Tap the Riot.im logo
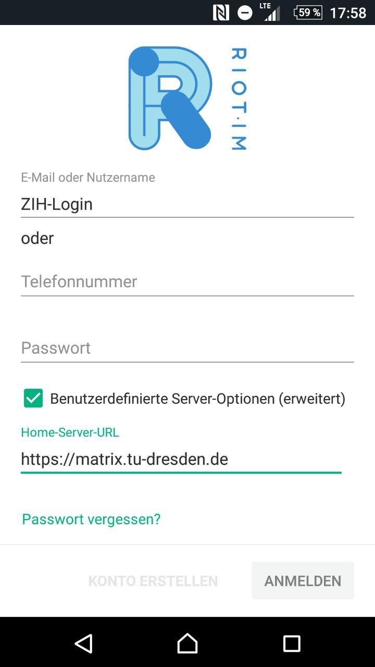375x667 pixels. click(170, 98)
